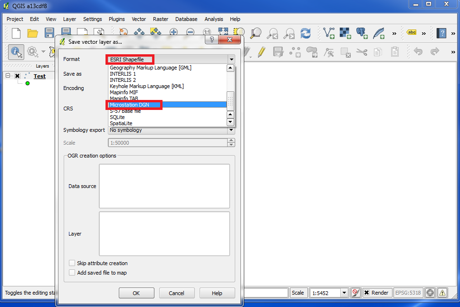Toggle the Render checkbox in status bar
The width and height of the screenshot is (460, 307).
(367, 293)
